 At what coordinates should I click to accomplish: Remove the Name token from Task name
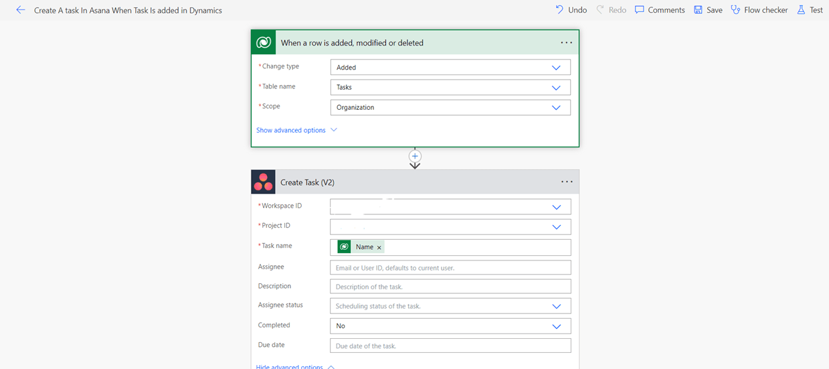pyautogui.click(x=379, y=248)
